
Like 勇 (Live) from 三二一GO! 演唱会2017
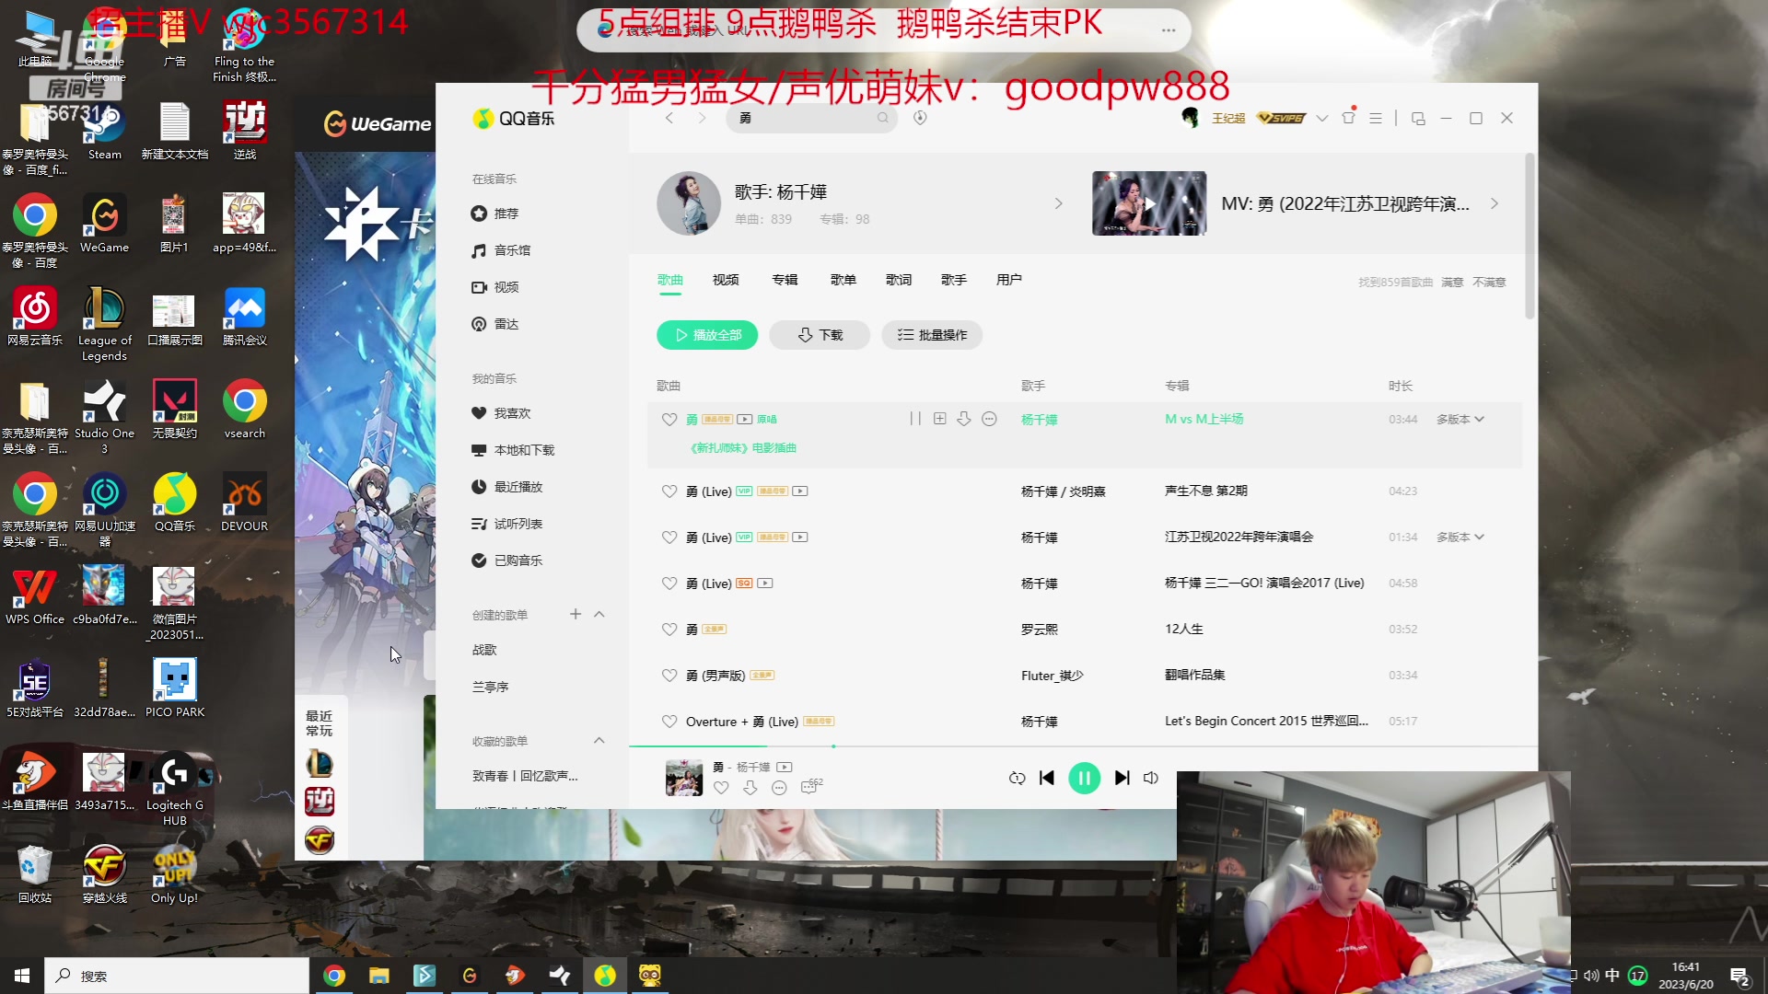click(669, 584)
